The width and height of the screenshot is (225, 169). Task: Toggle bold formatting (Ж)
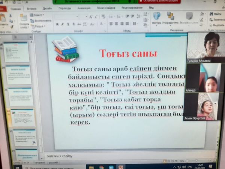coord(57,24)
